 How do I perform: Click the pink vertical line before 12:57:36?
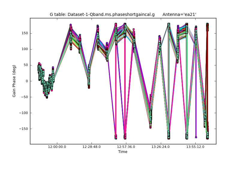tap(116, 90)
